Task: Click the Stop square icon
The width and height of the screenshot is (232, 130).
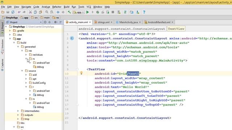Action: [113, 12]
